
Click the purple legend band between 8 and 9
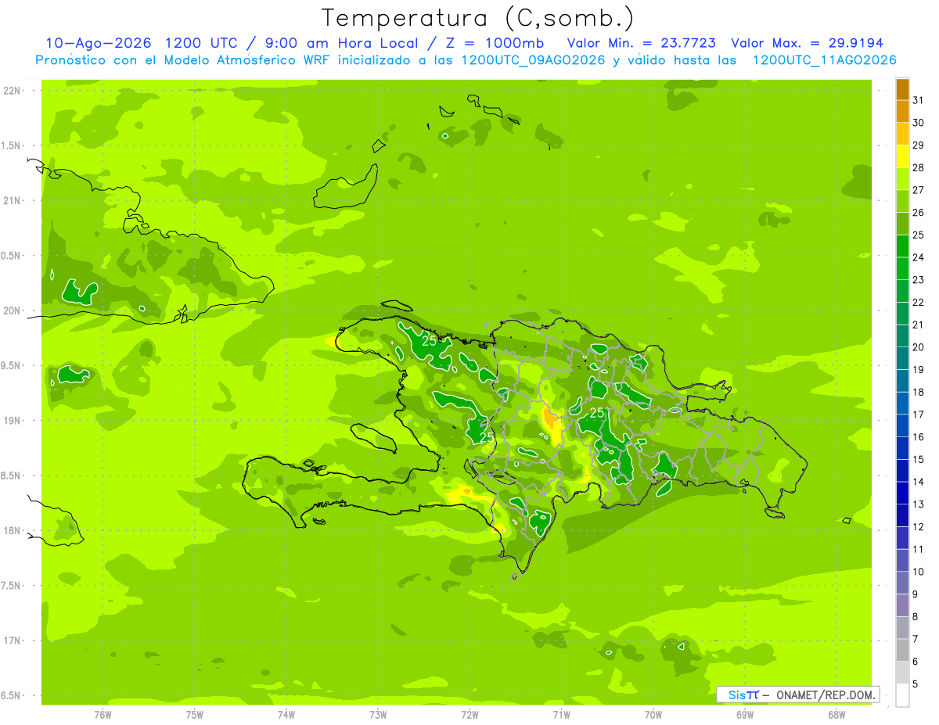[902, 605]
